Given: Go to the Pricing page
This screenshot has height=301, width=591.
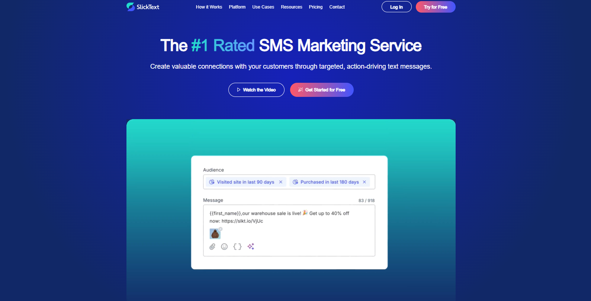Looking at the screenshot, I should 316,7.
